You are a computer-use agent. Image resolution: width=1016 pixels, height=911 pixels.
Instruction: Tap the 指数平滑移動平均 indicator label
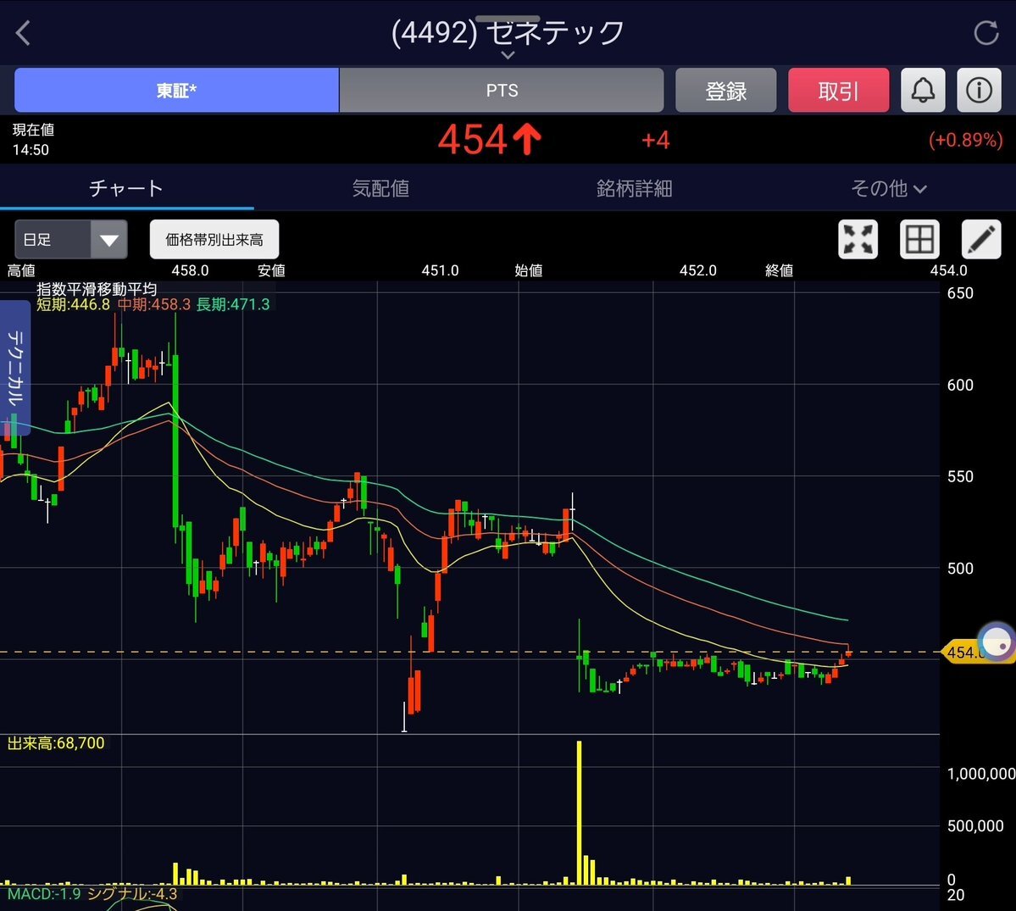coord(97,289)
